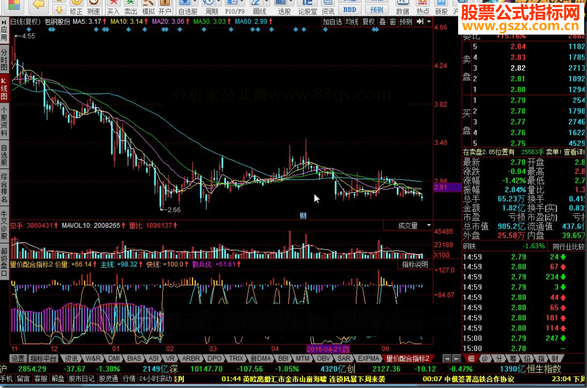Click the 周期 period toolbar button
587x388 pixels.
(x=212, y=8)
